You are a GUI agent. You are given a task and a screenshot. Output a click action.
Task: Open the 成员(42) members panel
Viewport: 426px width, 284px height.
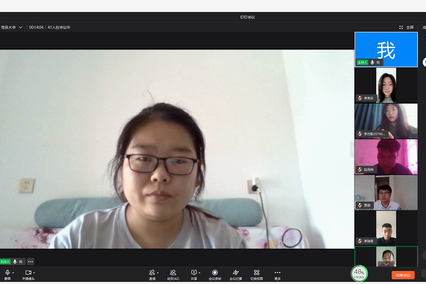coord(173,273)
